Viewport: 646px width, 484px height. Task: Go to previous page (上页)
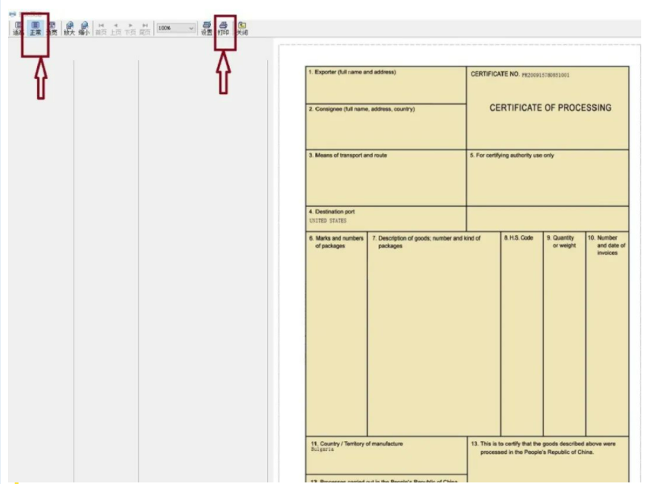click(x=115, y=28)
